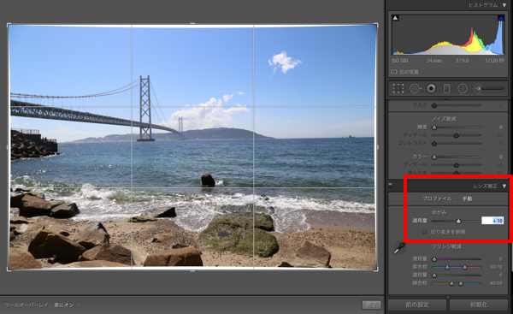Select the Crop Overlay tool icon
Image resolution: width=513 pixels, height=314 pixels.
click(398, 88)
